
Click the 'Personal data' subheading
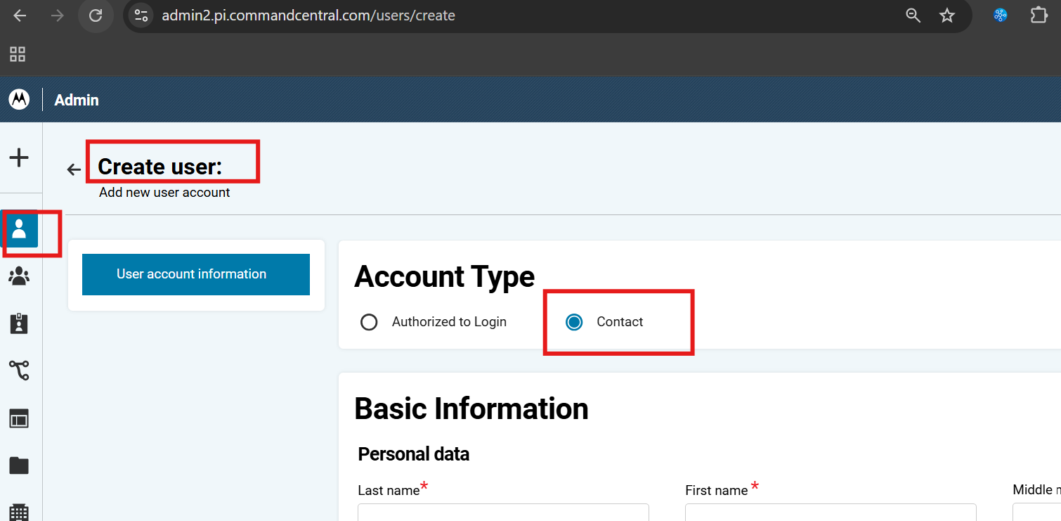coord(414,454)
